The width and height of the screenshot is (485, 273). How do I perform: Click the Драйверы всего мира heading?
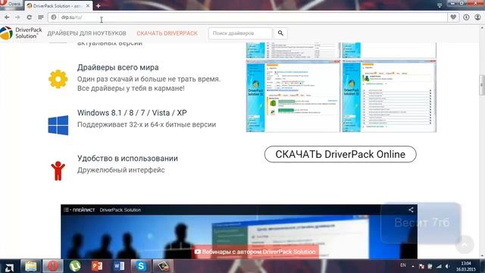(118, 67)
